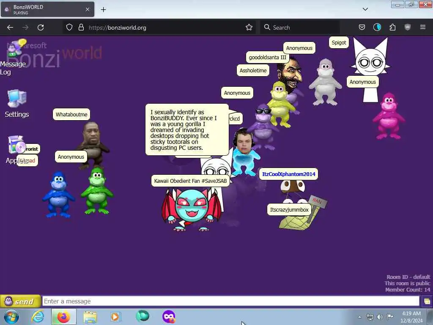Go back with the browser back arrow
Viewport: 433px width, 325px height.
coord(10,28)
